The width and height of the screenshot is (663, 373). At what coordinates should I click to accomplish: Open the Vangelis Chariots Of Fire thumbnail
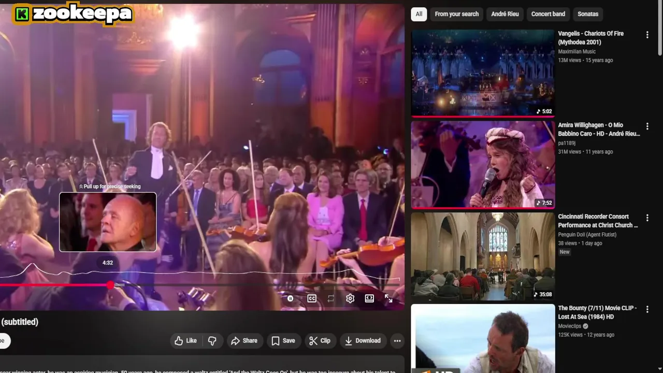(x=483, y=73)
